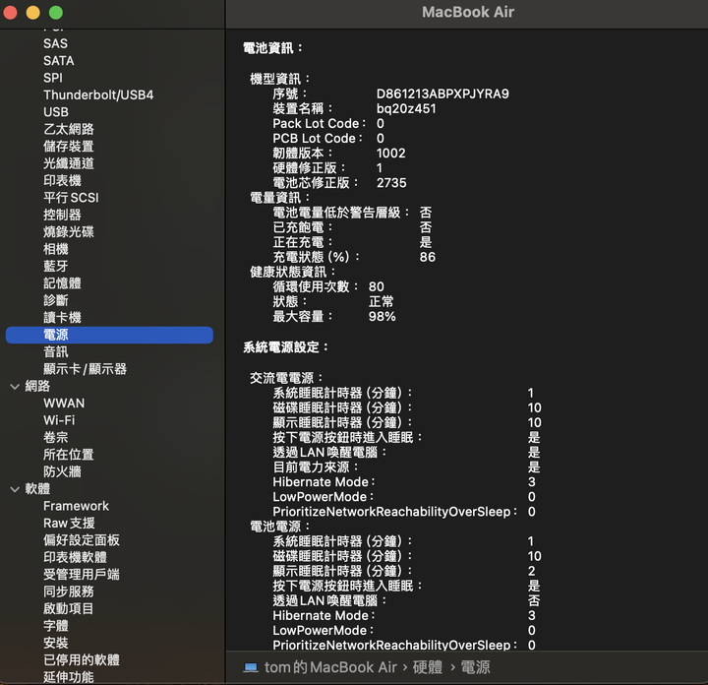Click the 目前電力來源 row label
The width and height of the screenshot is (708, 685).
coord(316,467)
